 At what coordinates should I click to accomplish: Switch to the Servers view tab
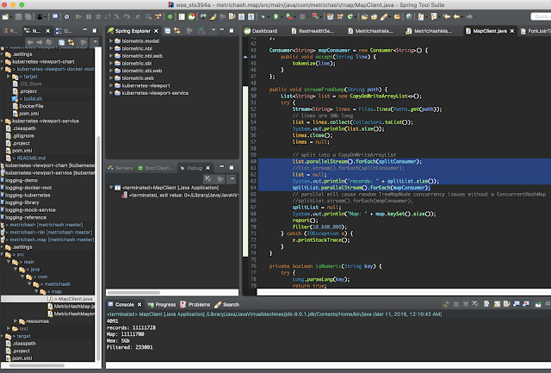123,168
